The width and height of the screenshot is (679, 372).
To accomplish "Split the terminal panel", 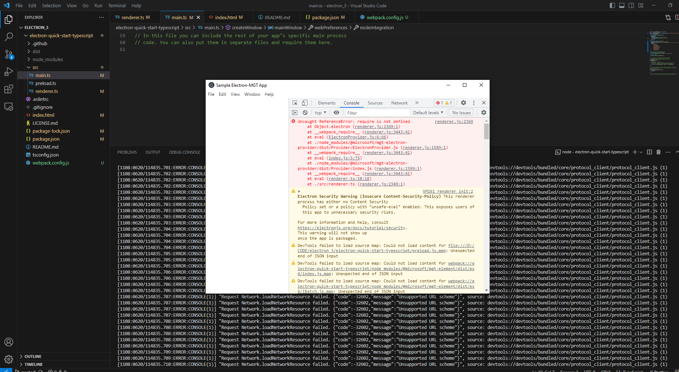I will (649, 152).
